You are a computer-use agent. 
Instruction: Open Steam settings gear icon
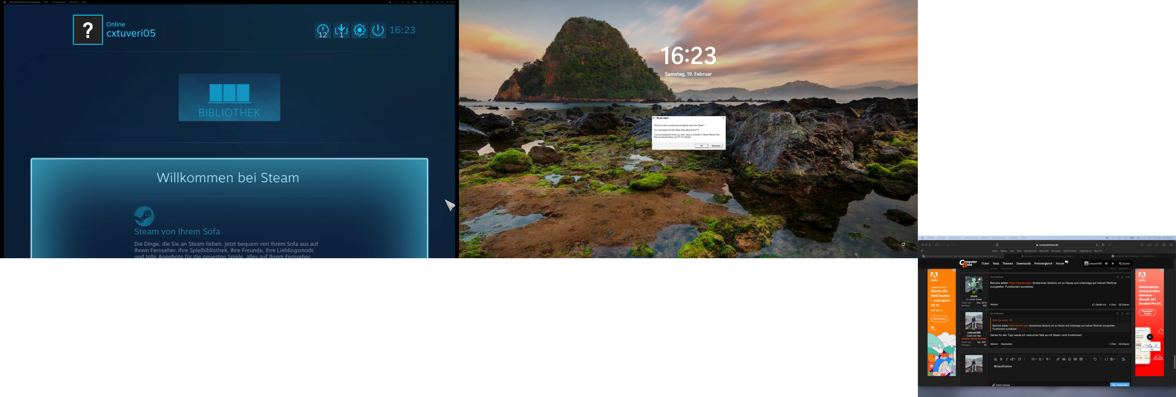pos(360,30)
